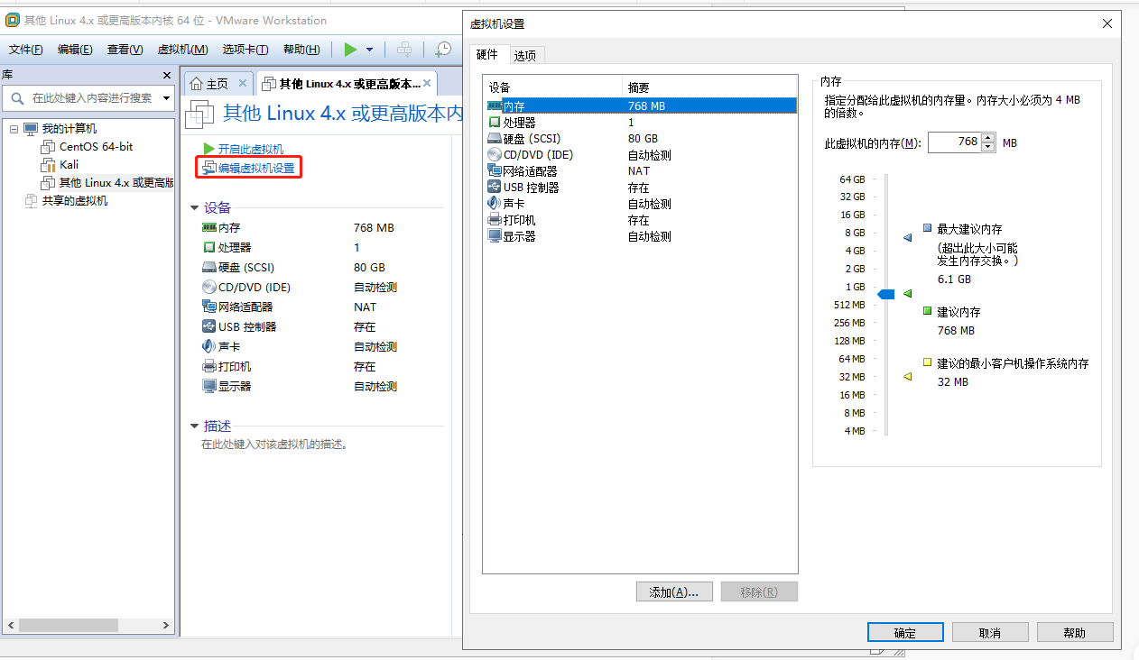This screenshot has height=660, width=1139.
Task: Click the 帮助 button in settings dialog
Action: (1075, 632)
